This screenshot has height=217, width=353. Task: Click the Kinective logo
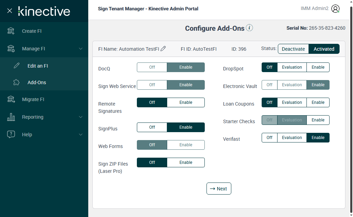click(x=44, y=11)
